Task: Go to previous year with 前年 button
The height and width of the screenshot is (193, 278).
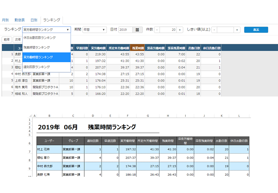Action: (7, 39)
